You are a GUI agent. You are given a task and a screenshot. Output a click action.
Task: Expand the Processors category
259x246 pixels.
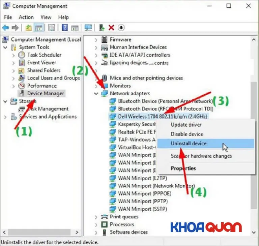96,224
